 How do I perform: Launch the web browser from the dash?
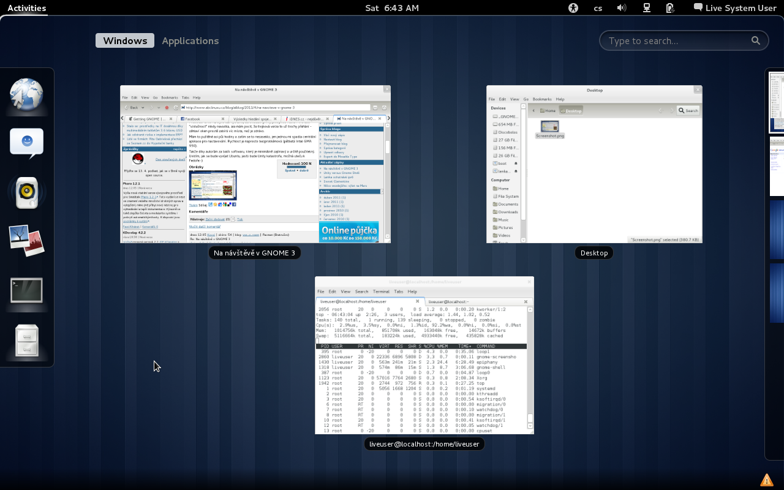(x=26, y=95)
